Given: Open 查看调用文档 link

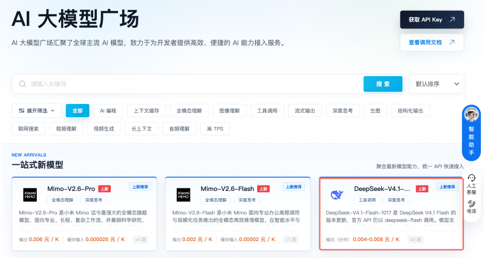Looking at the screenshot, I should pos(432,42).
